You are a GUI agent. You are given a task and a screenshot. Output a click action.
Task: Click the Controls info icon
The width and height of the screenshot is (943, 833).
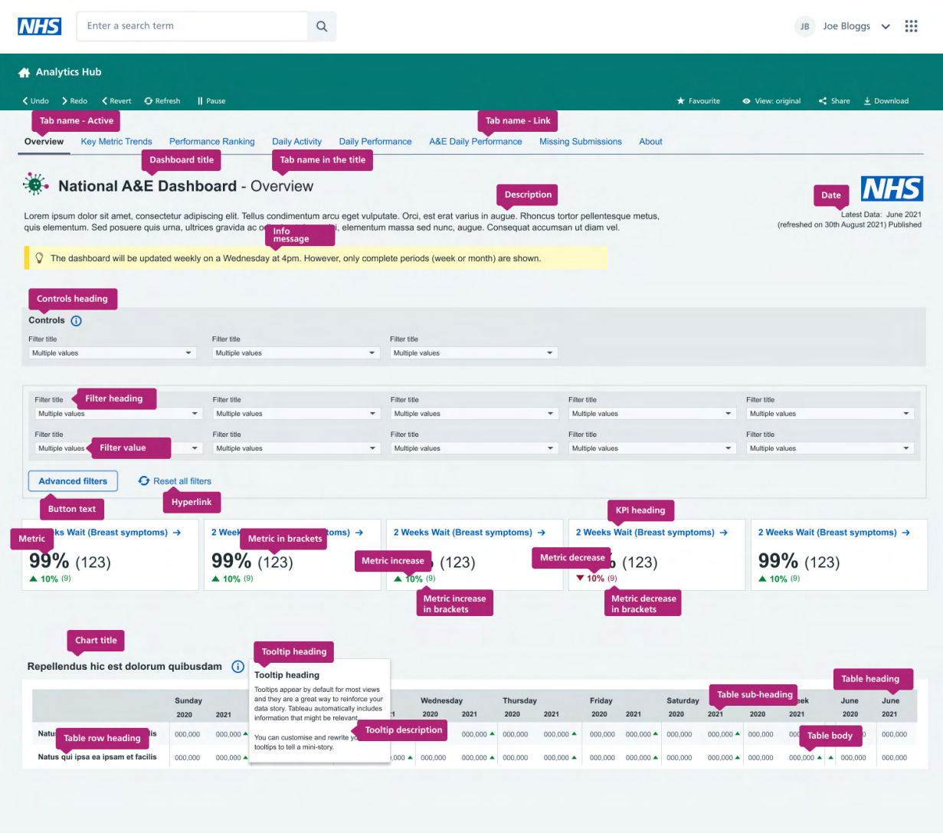tap(77, 321)
